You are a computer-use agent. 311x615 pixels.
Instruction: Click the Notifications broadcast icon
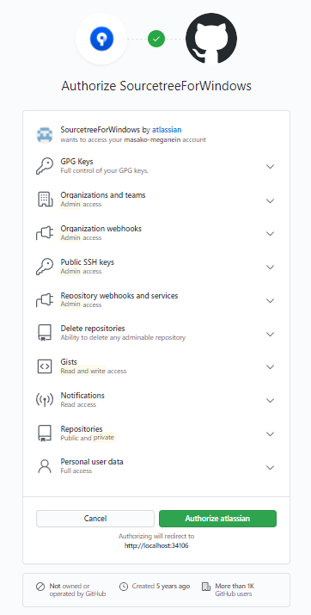[45, 400]
